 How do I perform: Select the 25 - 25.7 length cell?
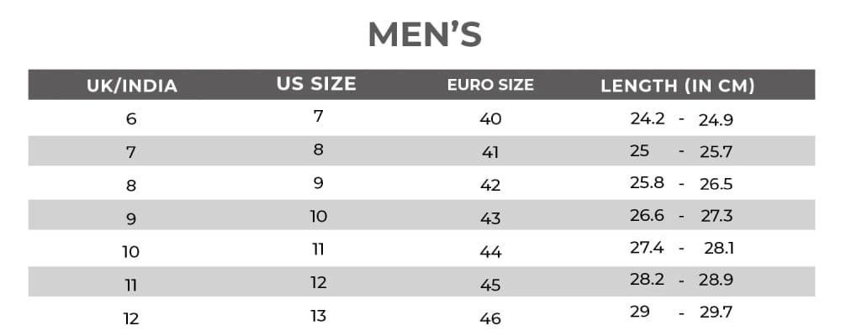click(681, 152)
